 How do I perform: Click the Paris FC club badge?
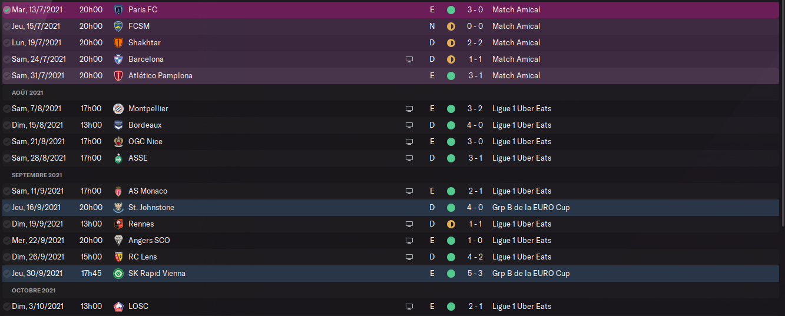(118, 10)
